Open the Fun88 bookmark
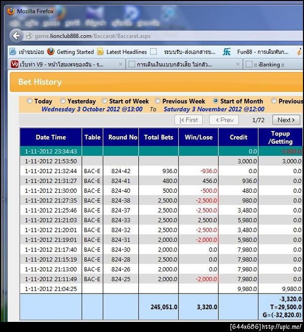304x332 pixels. (x=256, y=52)
